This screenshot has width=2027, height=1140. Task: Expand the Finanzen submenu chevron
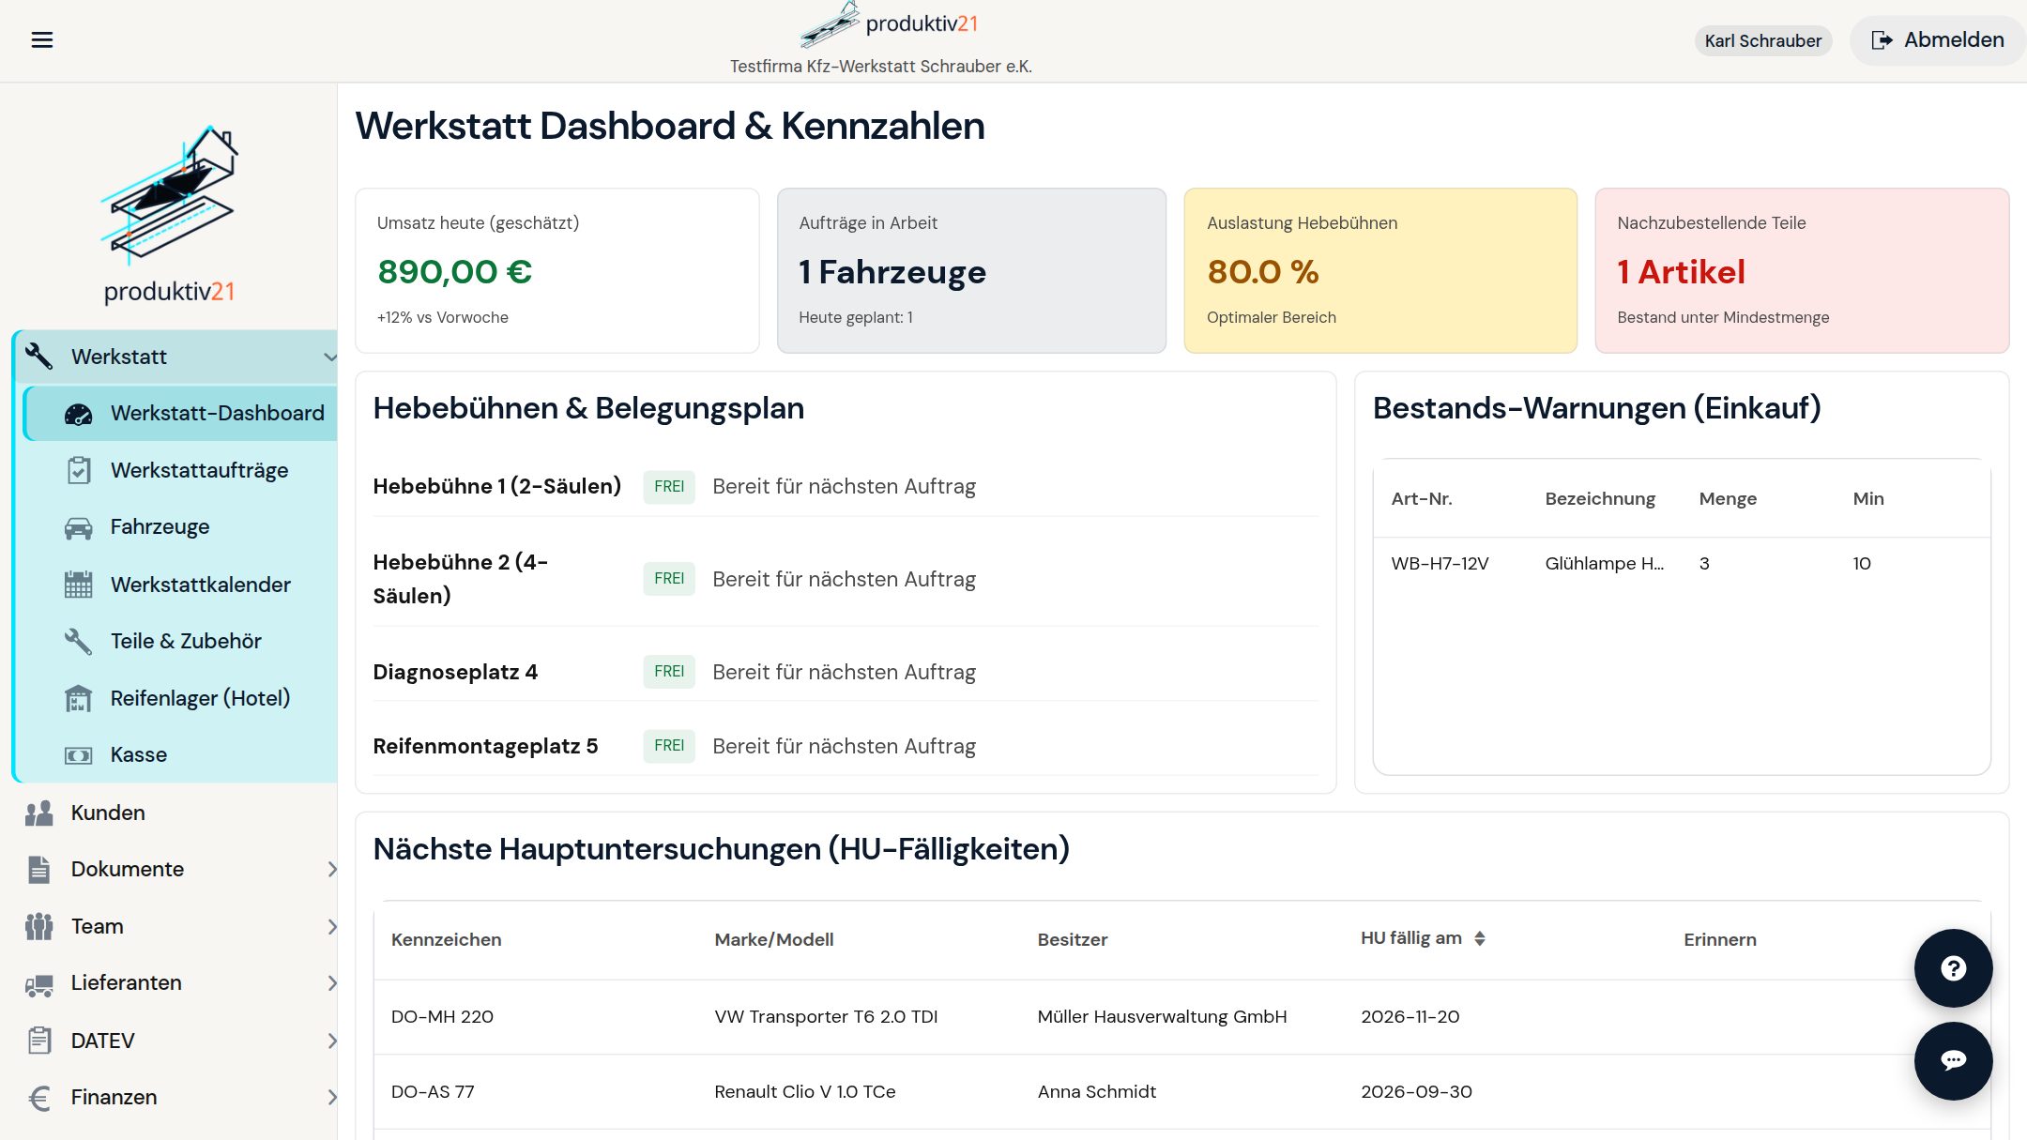point(332,1098)
